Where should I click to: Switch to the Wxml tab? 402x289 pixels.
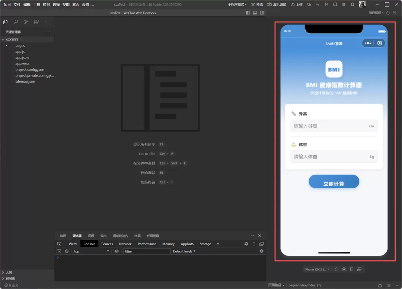tap(73, 244)
